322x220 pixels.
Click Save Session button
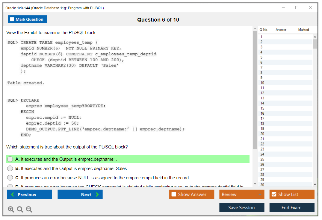click(241, 207)
